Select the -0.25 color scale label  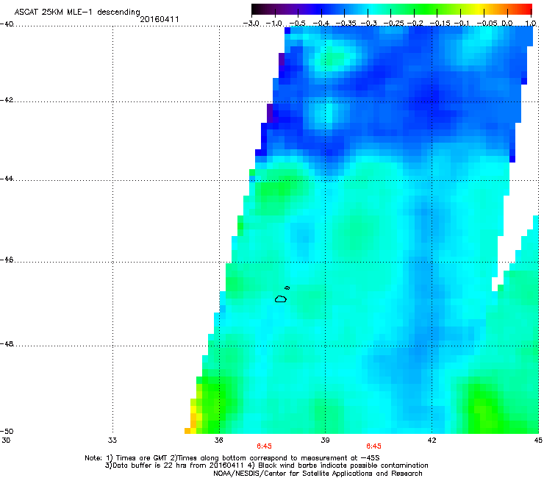click(393, 24)
